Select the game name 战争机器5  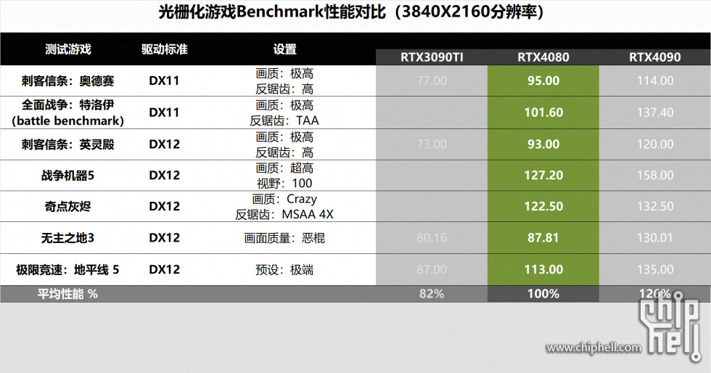(68, 175)
